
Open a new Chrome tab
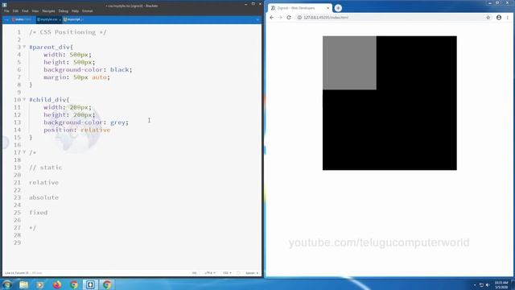338,8
